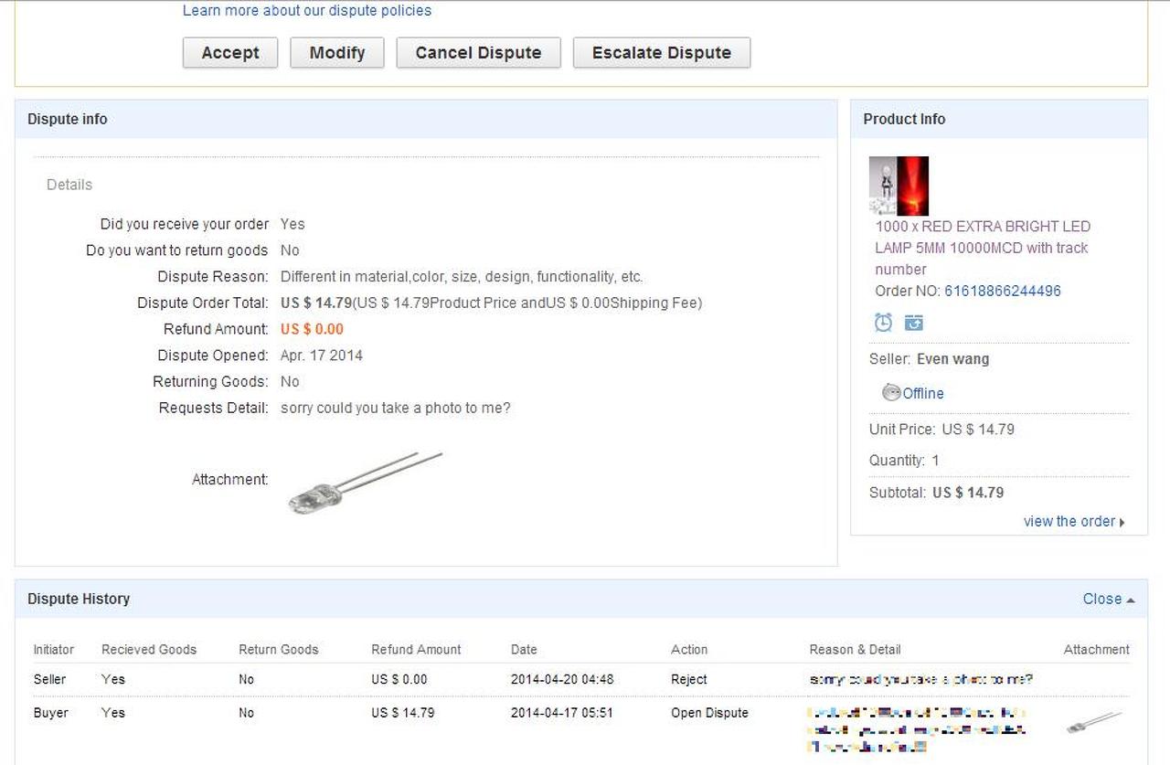Click the Buyer initiator cell
The image size is (1170, 765).
(51, 713)
